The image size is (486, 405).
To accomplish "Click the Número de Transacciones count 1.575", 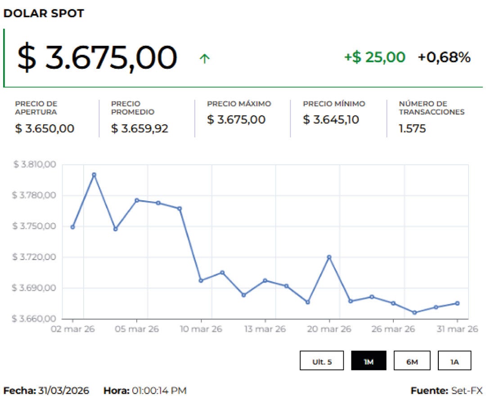I will pyautogui.click(x=412, y=129).
